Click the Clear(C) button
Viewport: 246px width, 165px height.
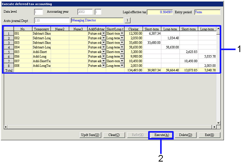[114, 135]
